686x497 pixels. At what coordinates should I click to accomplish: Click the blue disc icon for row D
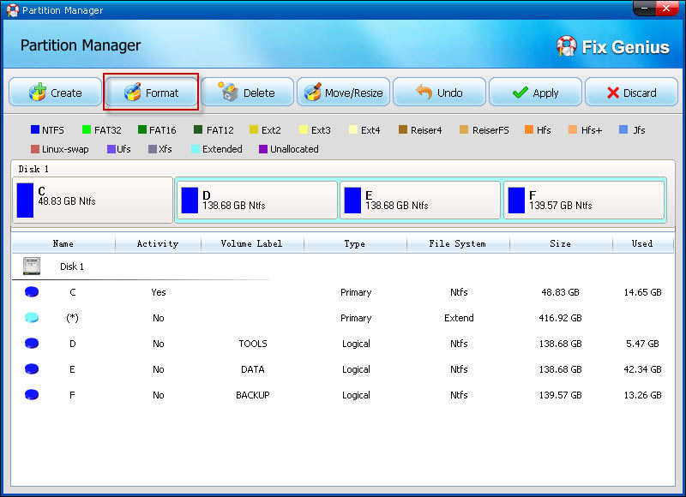pos(32,344)
